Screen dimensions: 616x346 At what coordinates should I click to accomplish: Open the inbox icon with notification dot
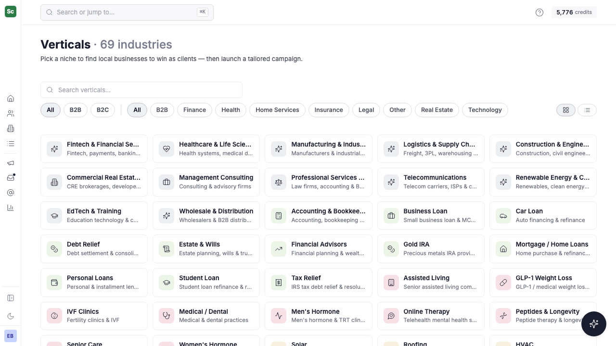pos(11,178)
